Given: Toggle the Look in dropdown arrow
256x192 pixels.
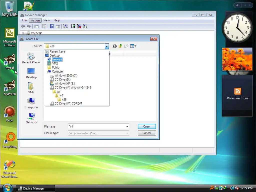Looking at the screenshot, I should tap(107, 46).
